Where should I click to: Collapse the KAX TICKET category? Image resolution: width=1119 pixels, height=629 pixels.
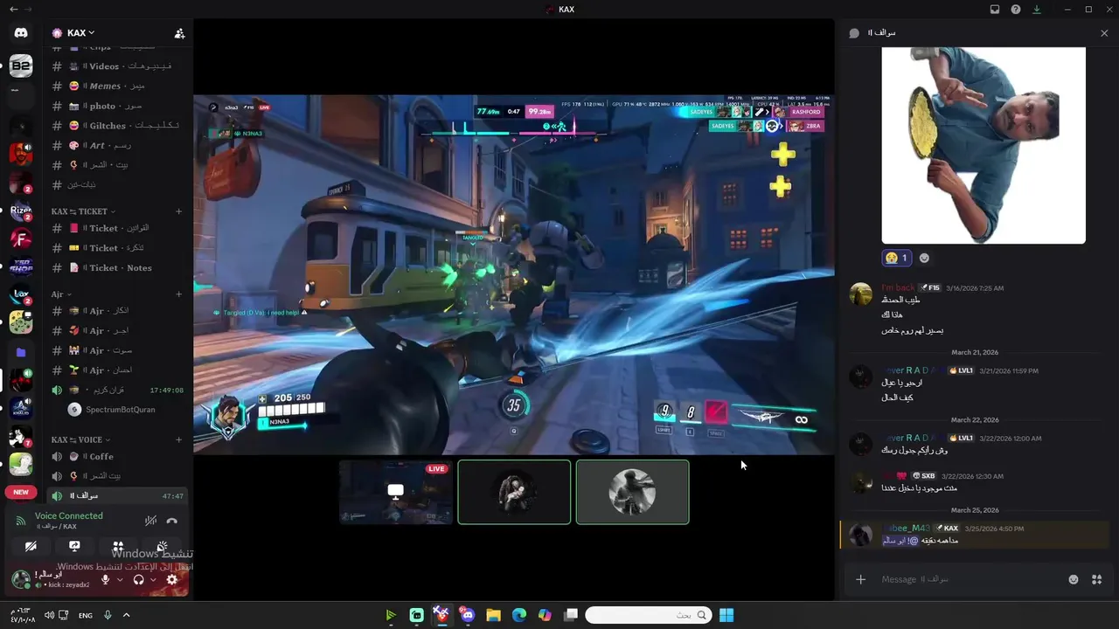[82, 211]
